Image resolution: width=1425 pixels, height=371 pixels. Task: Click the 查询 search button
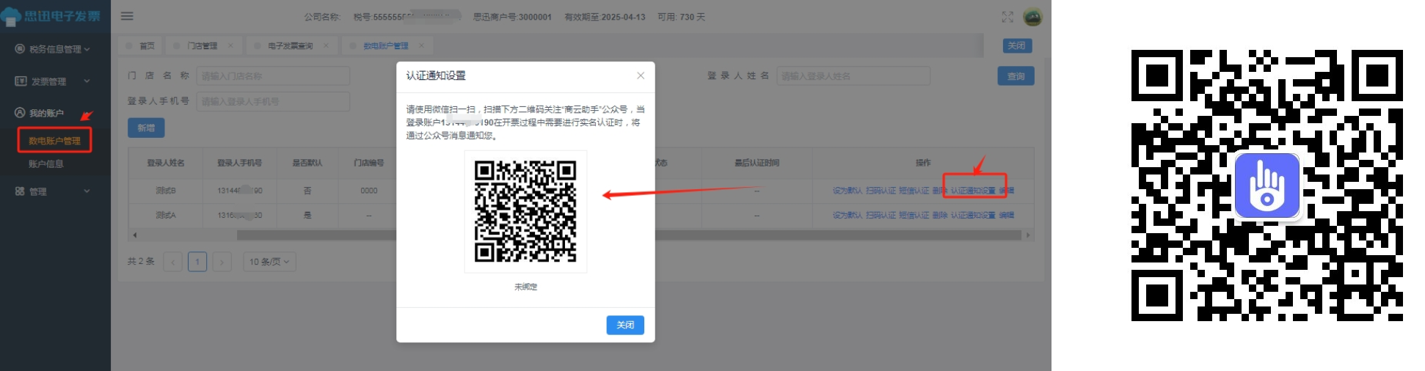(x=1016, y=76)
